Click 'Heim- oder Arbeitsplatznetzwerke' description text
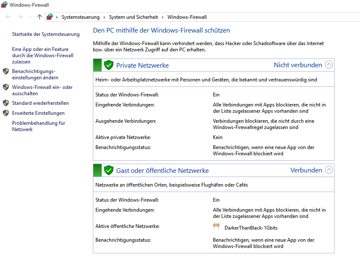This screenshot has width=360, height=273. pyautogui.click(x=206, y=80)
